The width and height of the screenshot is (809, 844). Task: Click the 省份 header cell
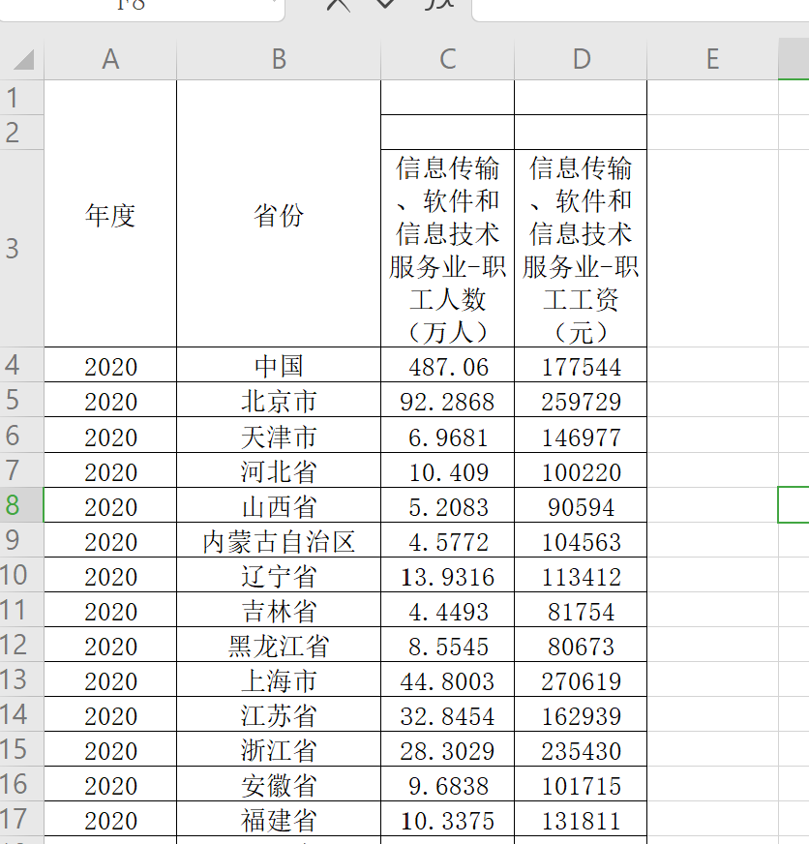pyautogui.click(x=279, y=214)
